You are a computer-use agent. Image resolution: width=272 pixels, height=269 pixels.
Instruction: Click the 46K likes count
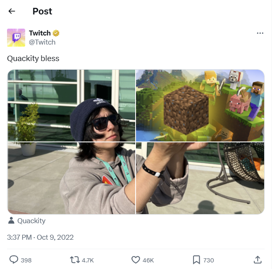tap(148, 260)
